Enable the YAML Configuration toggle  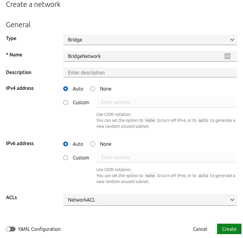click(11, 229)
